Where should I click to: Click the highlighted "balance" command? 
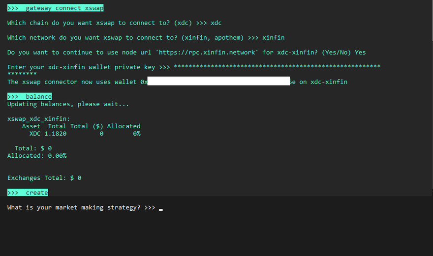coord(30,97)
